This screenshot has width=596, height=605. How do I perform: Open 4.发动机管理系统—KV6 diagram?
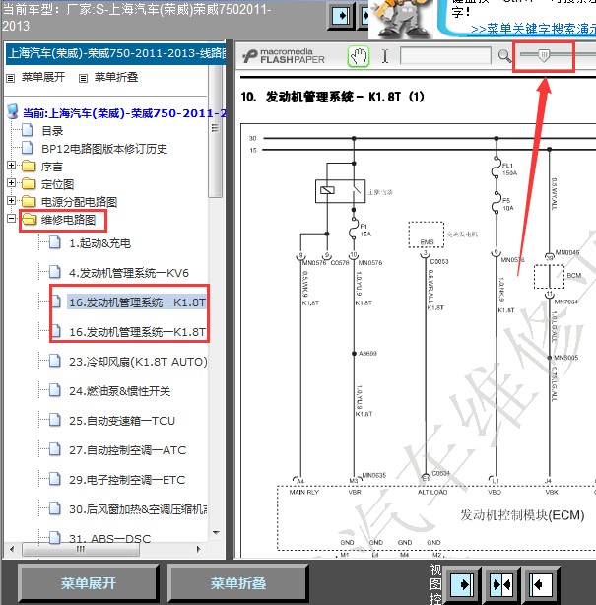(129, 273)
